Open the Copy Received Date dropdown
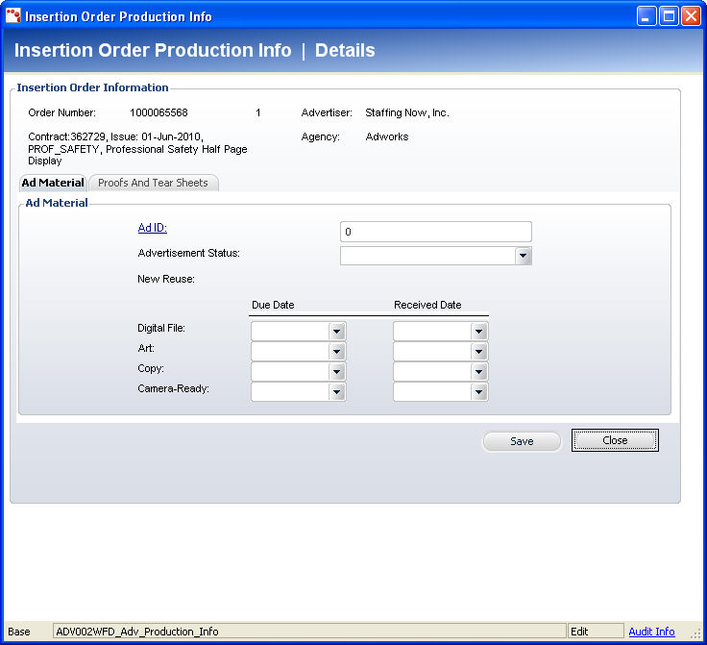Image resolution: width=707 pixels, height=645 pixels. click(x=479, y=372)
